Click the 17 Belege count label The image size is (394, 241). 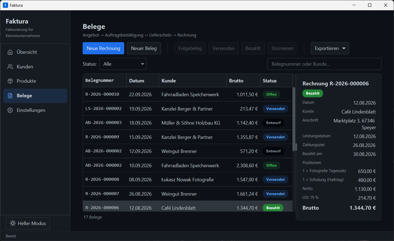coord(93,217)
